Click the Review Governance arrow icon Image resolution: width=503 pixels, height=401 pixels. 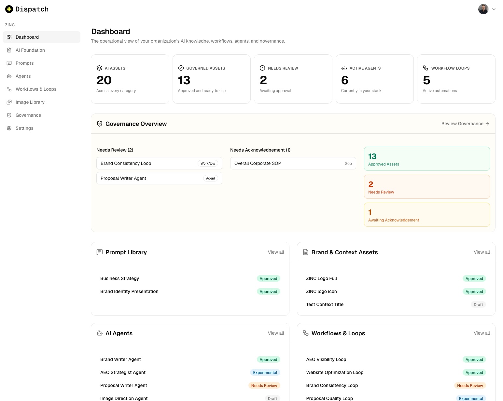coord(487,124)
